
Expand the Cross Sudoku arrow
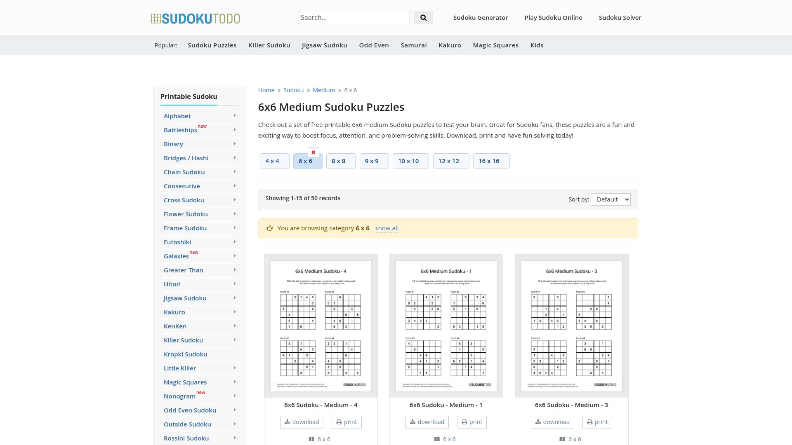coord(235,200)
